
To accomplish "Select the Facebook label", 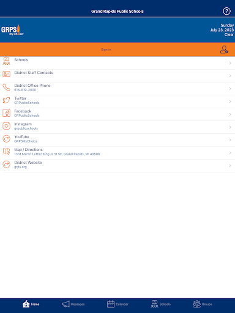I will (23, 111).
